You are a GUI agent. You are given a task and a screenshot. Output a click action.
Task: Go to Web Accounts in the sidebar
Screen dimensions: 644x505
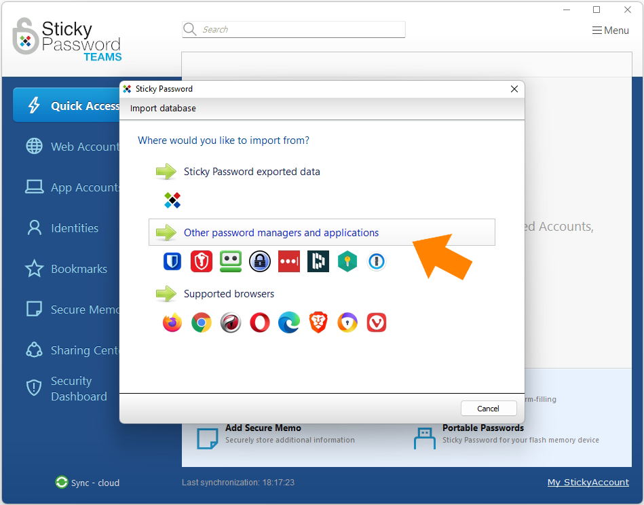[x=73, y=147]
